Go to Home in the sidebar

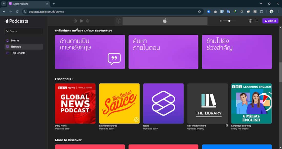click(15, 41)
